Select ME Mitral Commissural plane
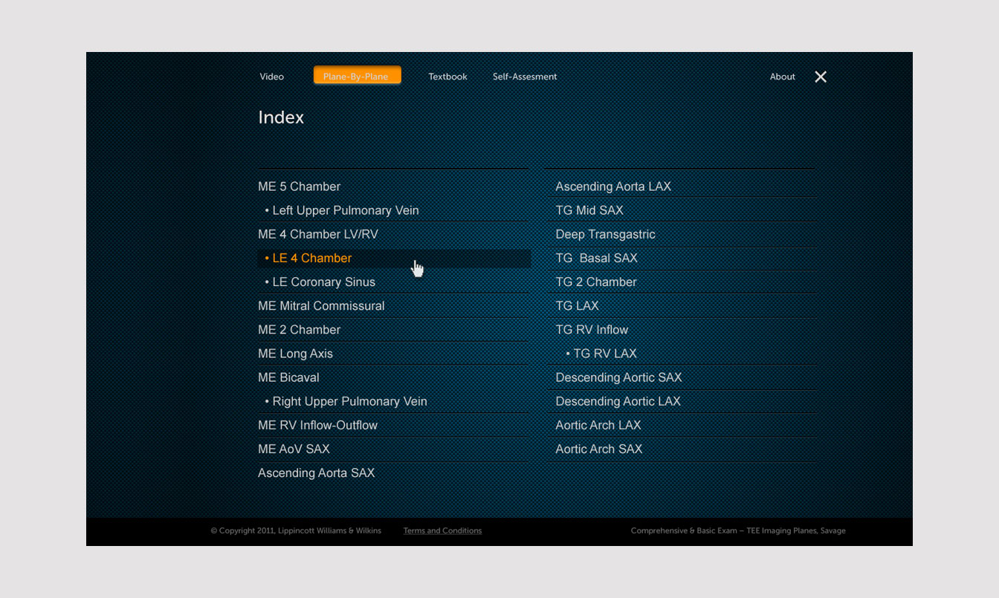This screenshot has width=999, height=598. click(321, 306)
